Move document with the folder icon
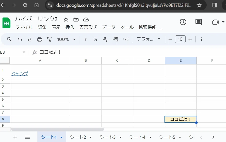The width and height of the screenshot is (226, 142). coord(76,19)
